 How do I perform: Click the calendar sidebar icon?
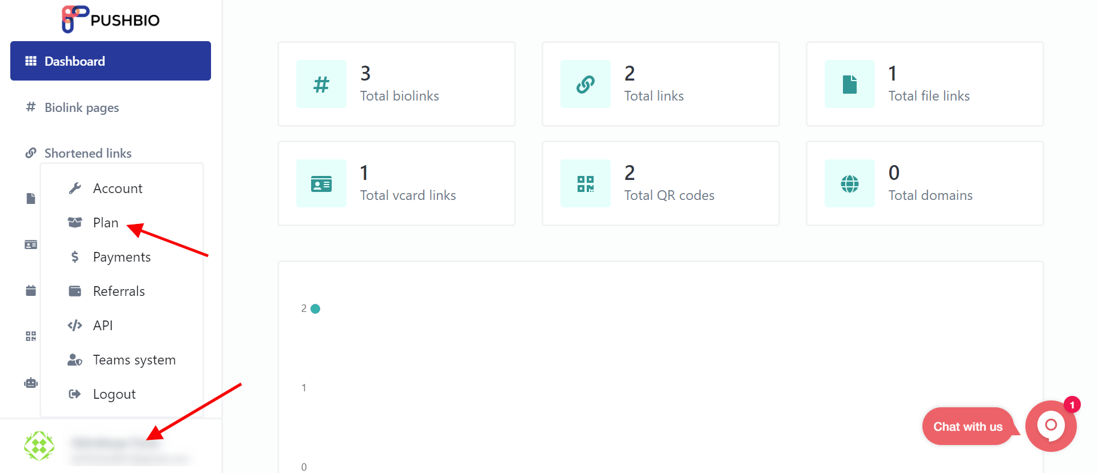click(31, 291)
